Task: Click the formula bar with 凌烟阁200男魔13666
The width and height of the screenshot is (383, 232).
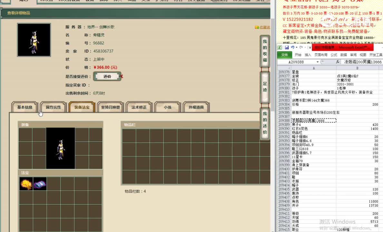Action: (362, 62)
